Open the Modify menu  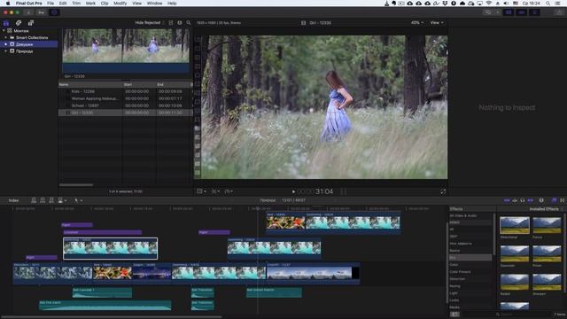point(120,4)
